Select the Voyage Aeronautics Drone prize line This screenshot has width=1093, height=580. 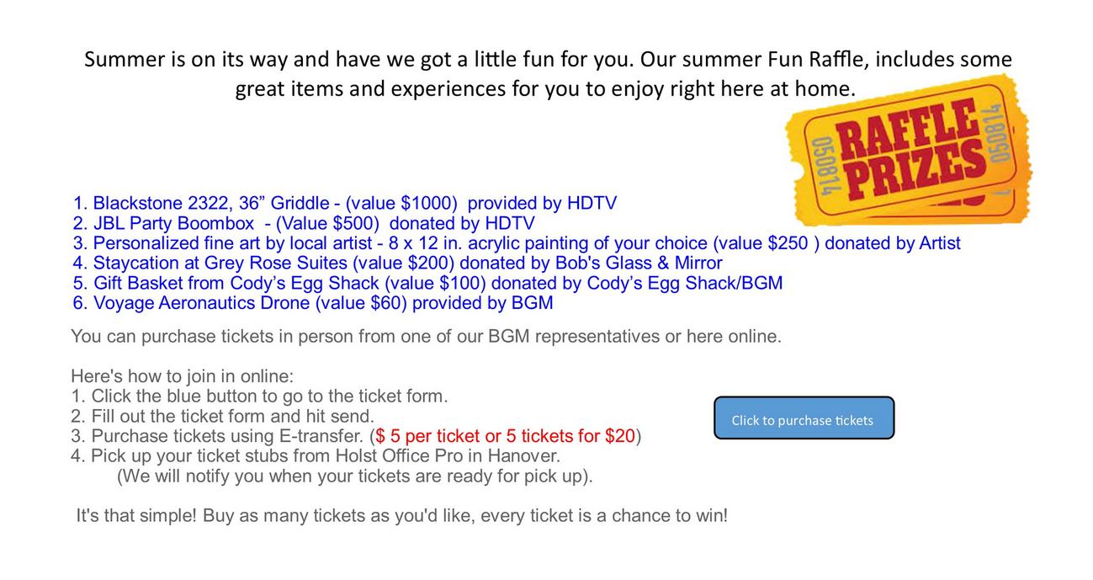pos(313,303)
